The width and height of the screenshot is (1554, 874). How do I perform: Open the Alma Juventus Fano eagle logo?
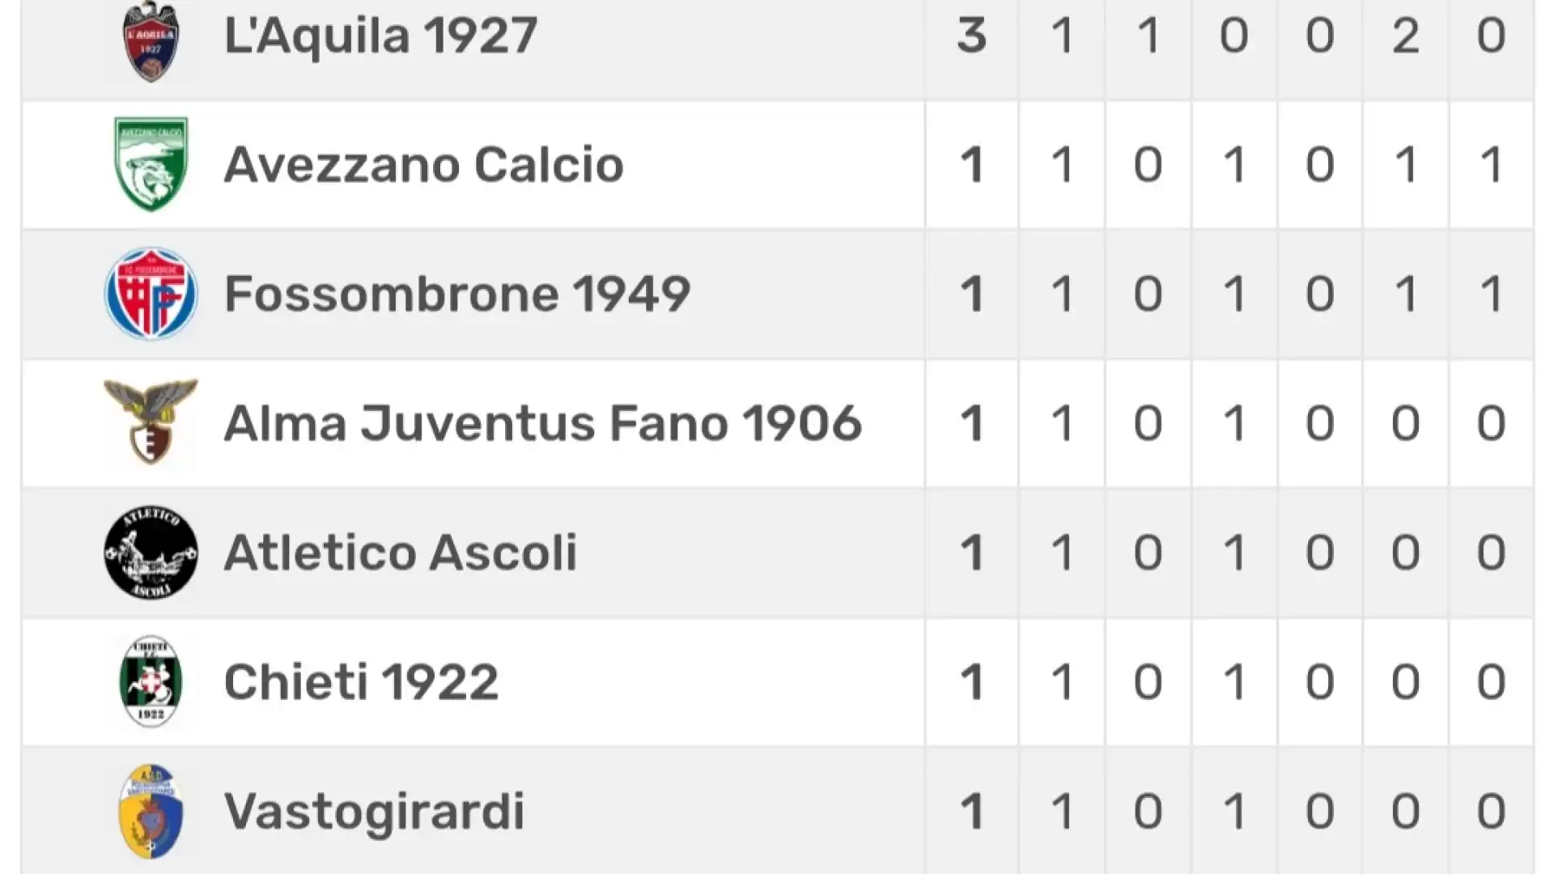(151, 422)
